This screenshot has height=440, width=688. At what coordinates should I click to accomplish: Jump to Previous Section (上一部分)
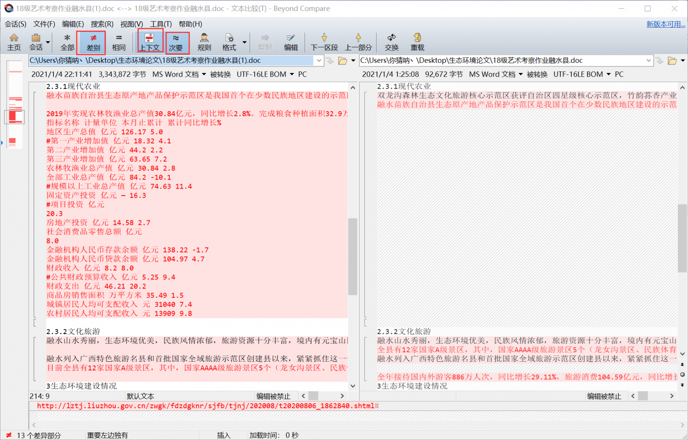(x=358, y=42)
